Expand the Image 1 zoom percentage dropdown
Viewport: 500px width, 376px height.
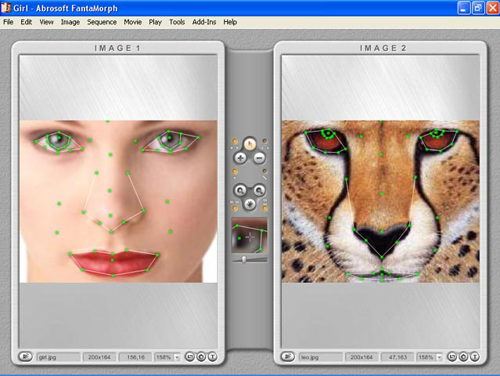(177, 357)
